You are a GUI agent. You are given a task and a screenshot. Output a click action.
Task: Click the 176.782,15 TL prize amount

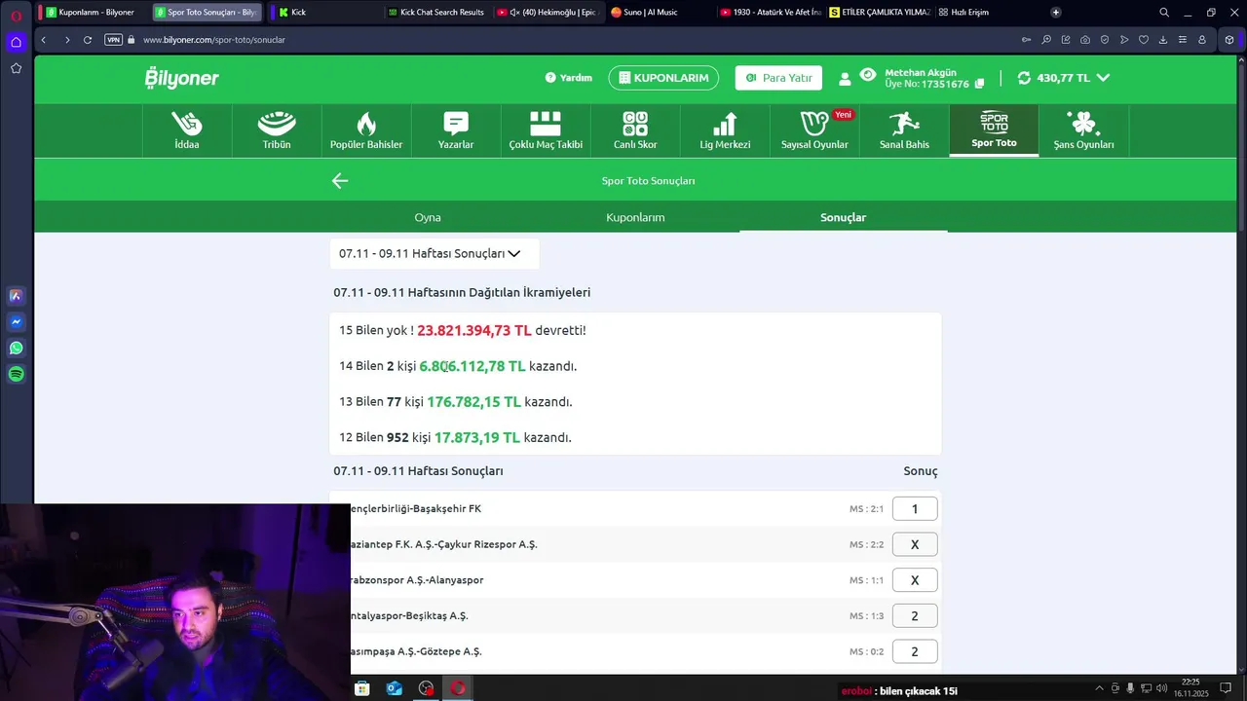coord(474,401)
